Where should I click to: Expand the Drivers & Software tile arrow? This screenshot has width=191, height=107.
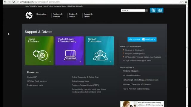pyautogui.click(x=50, y=62)
